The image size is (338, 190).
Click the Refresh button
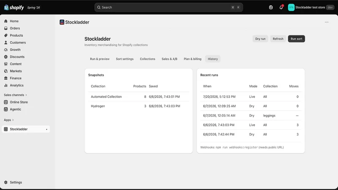coord(278,39)
